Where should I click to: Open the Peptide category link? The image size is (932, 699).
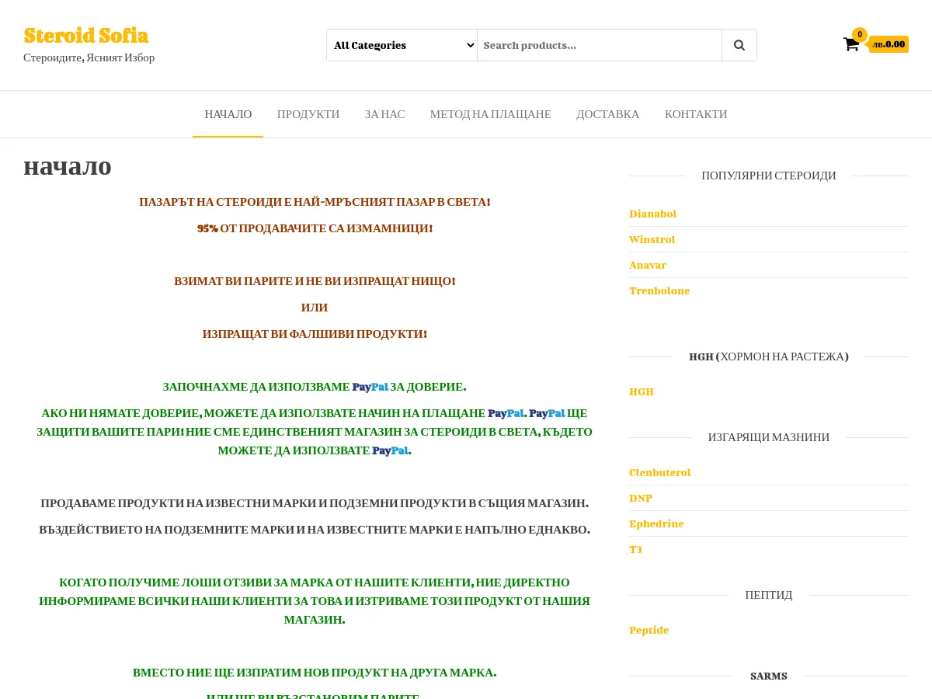649,630
